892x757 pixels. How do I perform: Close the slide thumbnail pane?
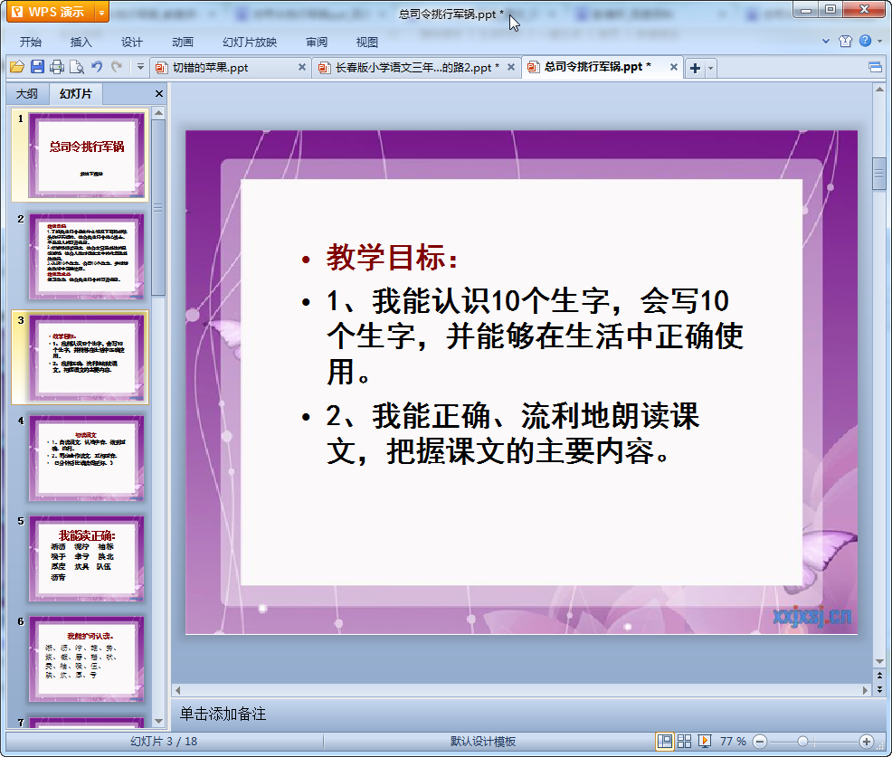(159, 94)
